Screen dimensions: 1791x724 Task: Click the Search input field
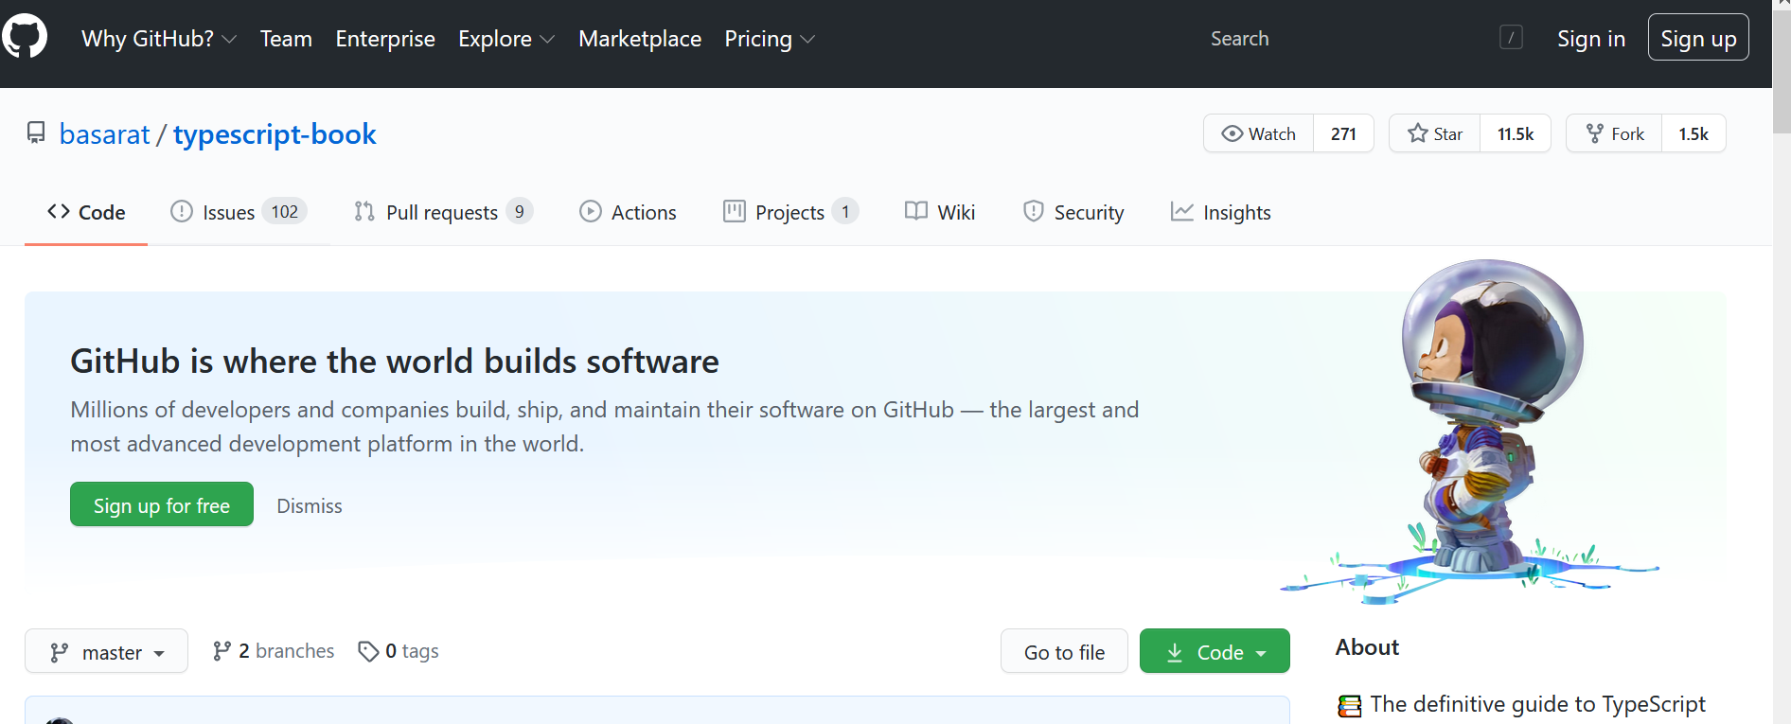1344,39
